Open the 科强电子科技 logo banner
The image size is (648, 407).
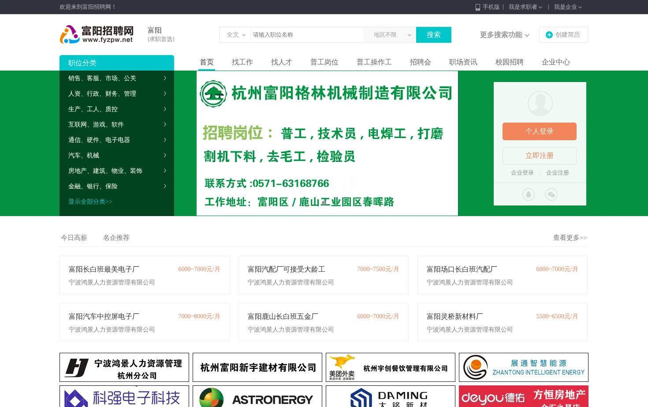pos(124,396)
